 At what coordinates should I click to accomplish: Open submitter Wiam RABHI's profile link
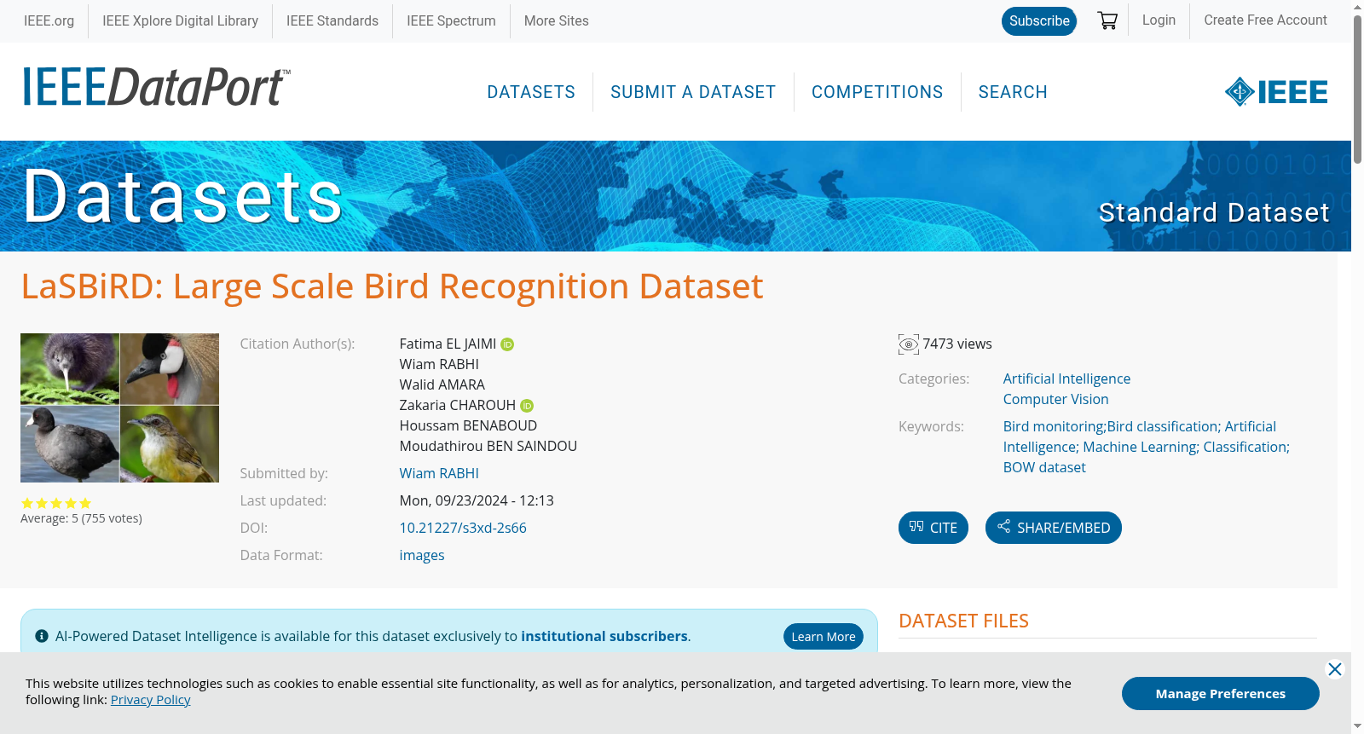pos(439,473)
